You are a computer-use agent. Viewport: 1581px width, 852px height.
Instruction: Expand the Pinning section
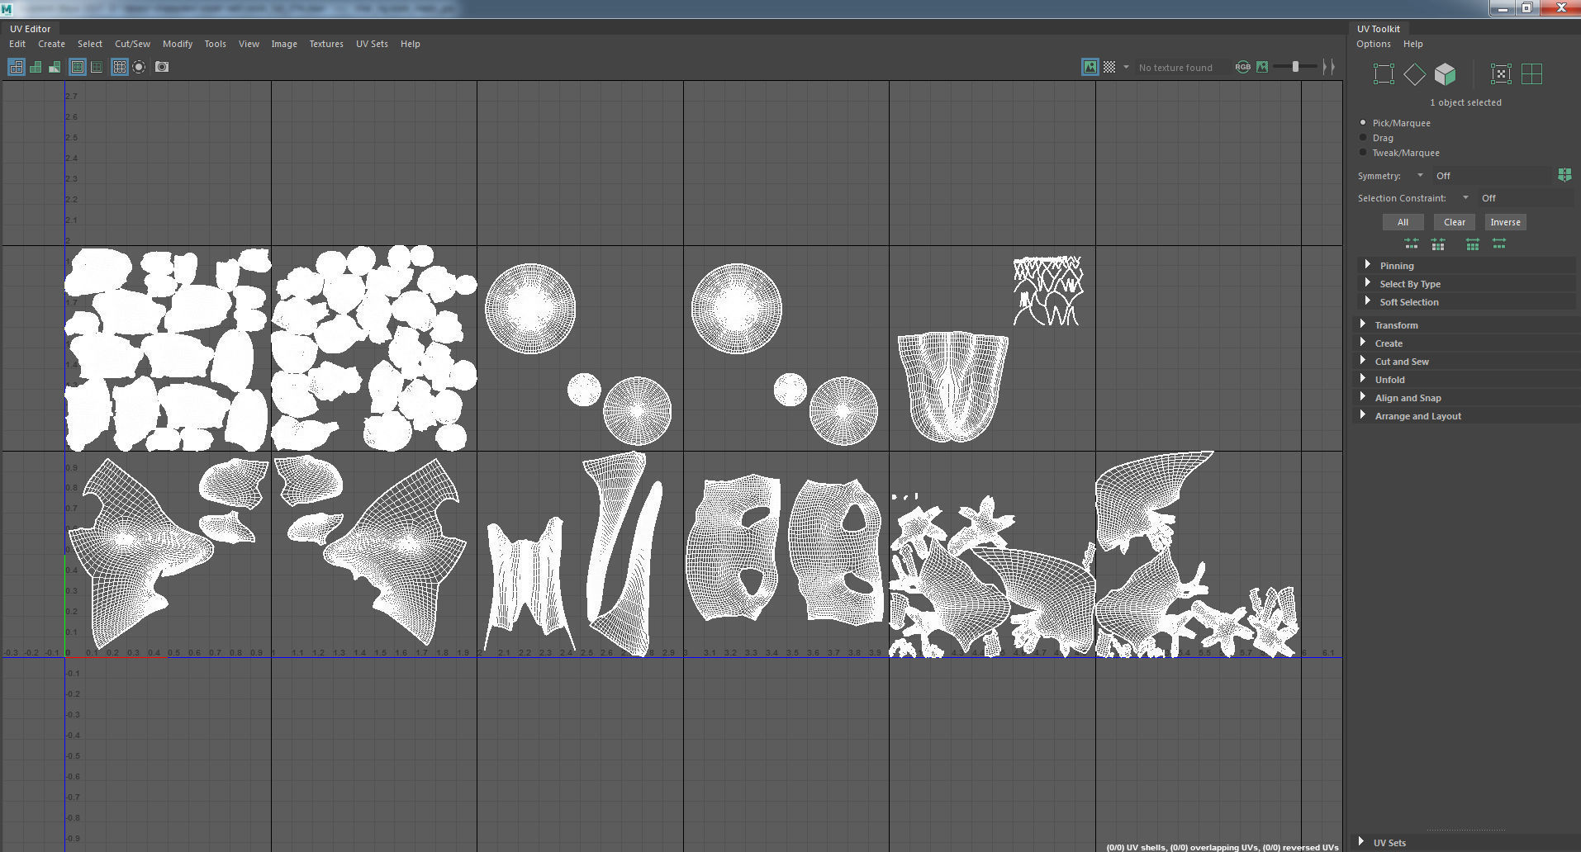pos(1467,265)
